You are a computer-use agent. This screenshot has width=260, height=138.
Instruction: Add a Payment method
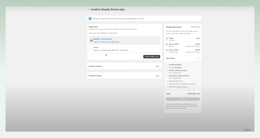tap(157, 76)
